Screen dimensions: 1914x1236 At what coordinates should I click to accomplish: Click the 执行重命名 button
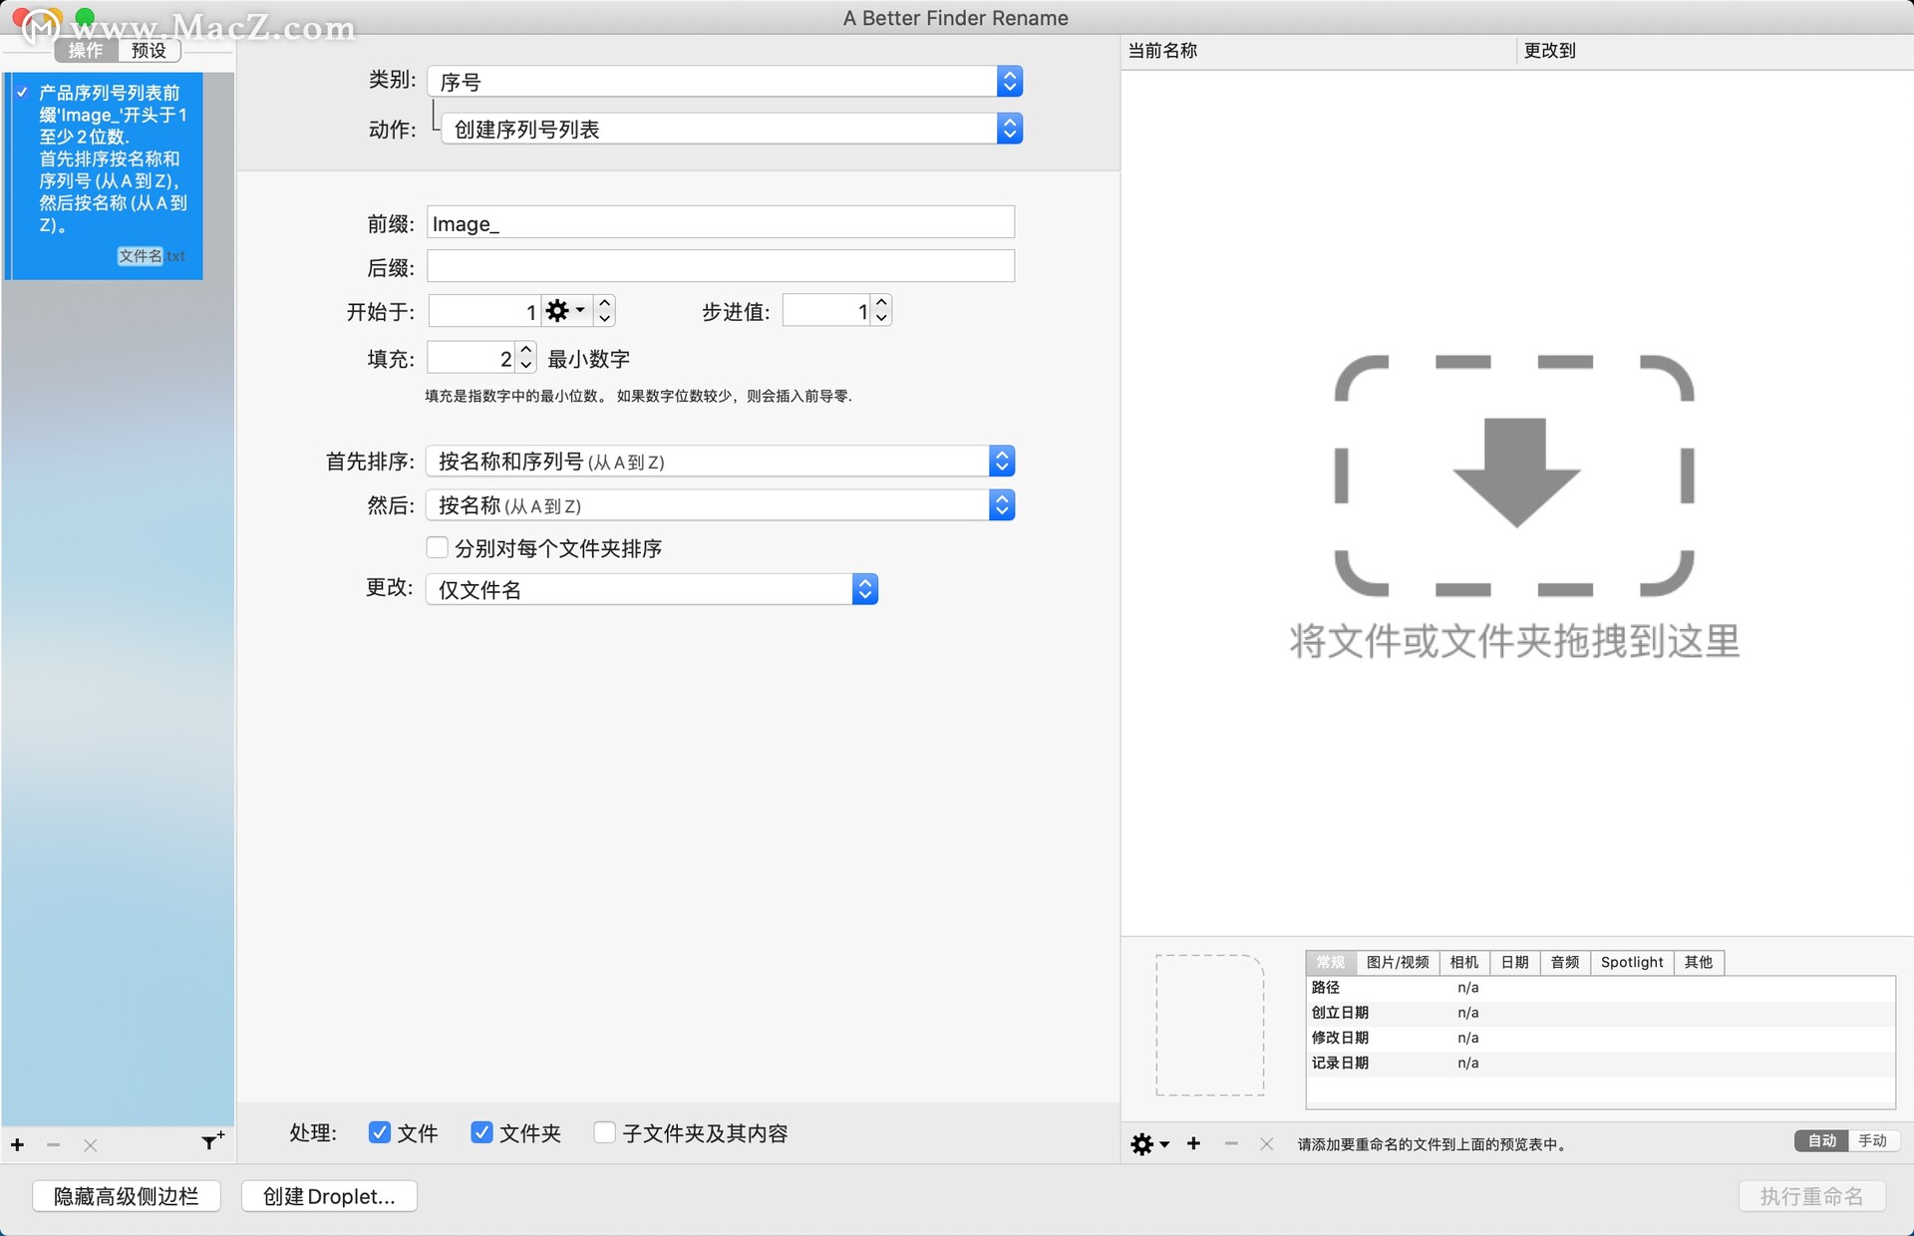(1811, 1196)
